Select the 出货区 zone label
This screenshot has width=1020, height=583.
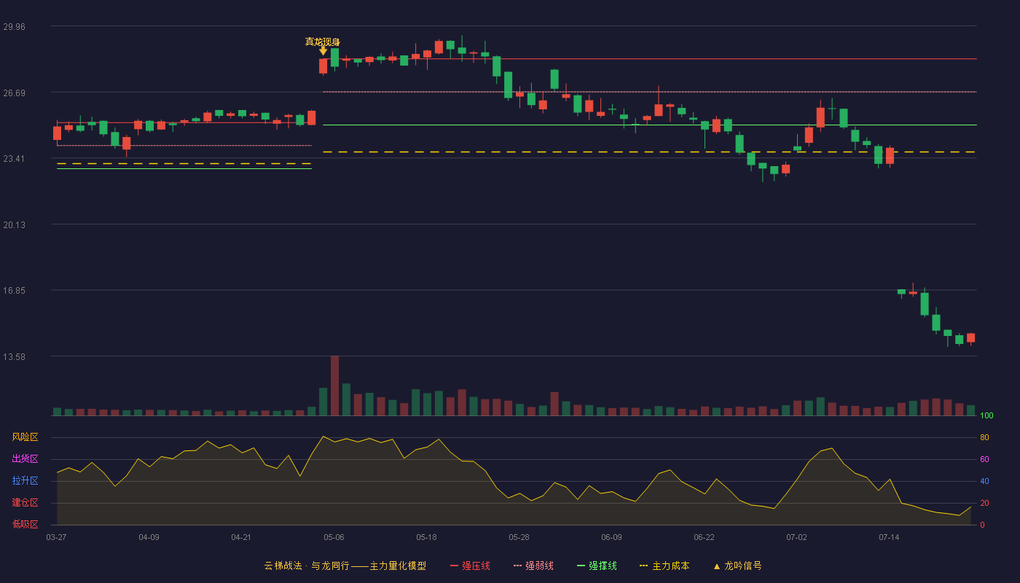(x=25, y=459)
